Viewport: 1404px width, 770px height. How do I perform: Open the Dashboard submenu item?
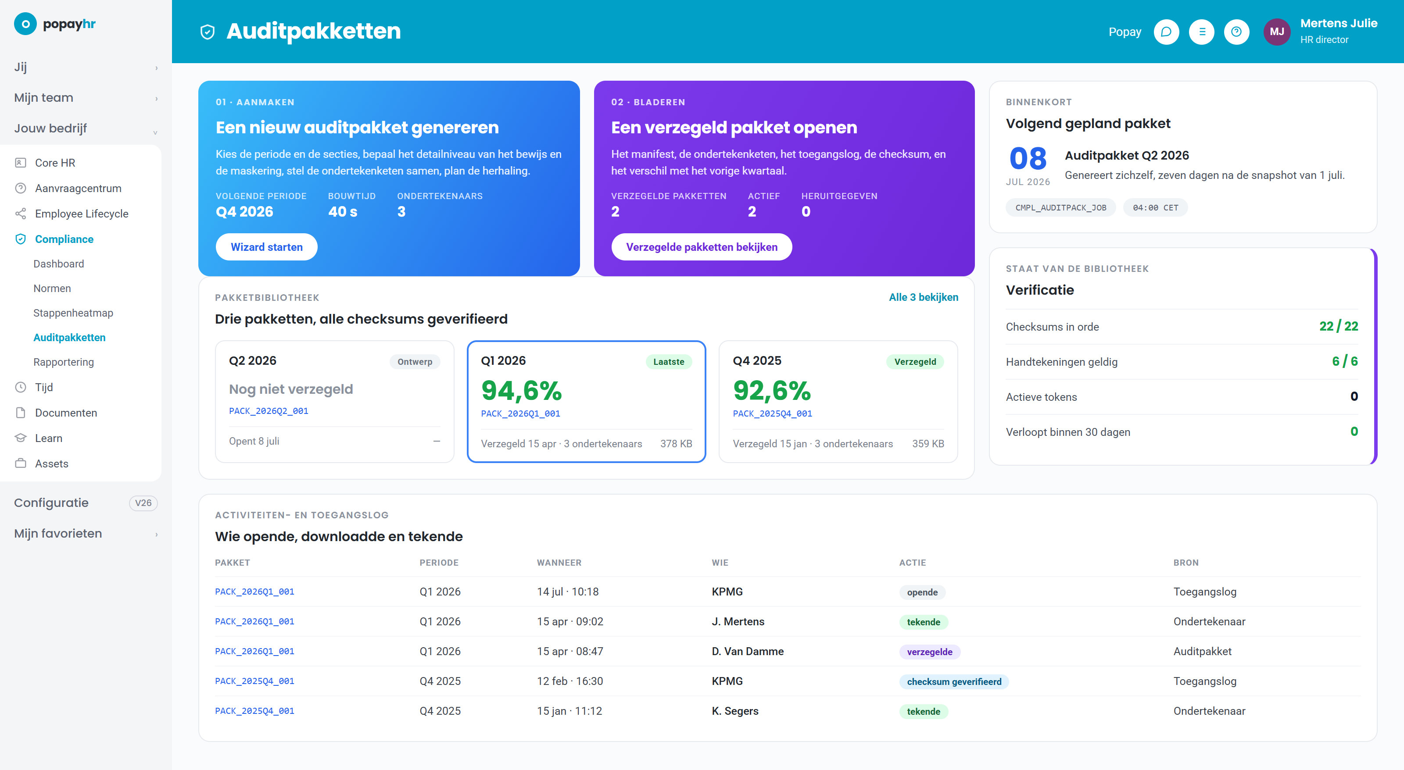coord(59,264)
